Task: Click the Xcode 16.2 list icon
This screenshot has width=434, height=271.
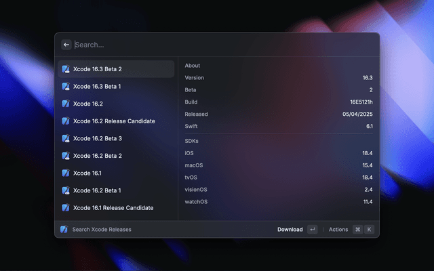Action: [66, 104]
